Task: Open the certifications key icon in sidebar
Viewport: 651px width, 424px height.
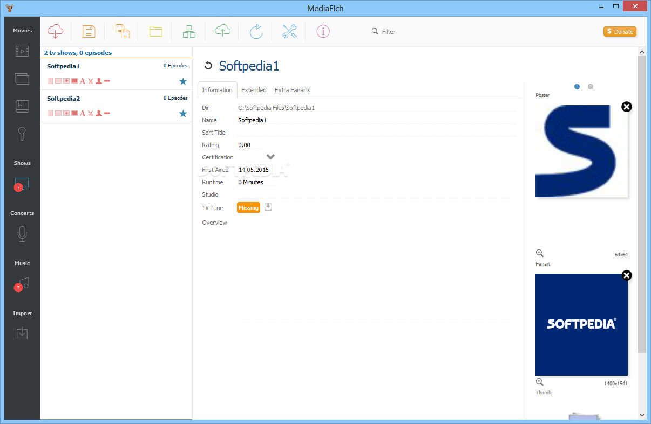Action: [x=22, y=133]
